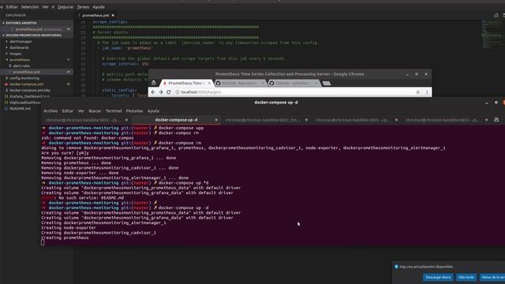Open Editar menu in the terminal window
This screenshot has width=505, height=284.
pyautogui.click(x=68, y=110)
